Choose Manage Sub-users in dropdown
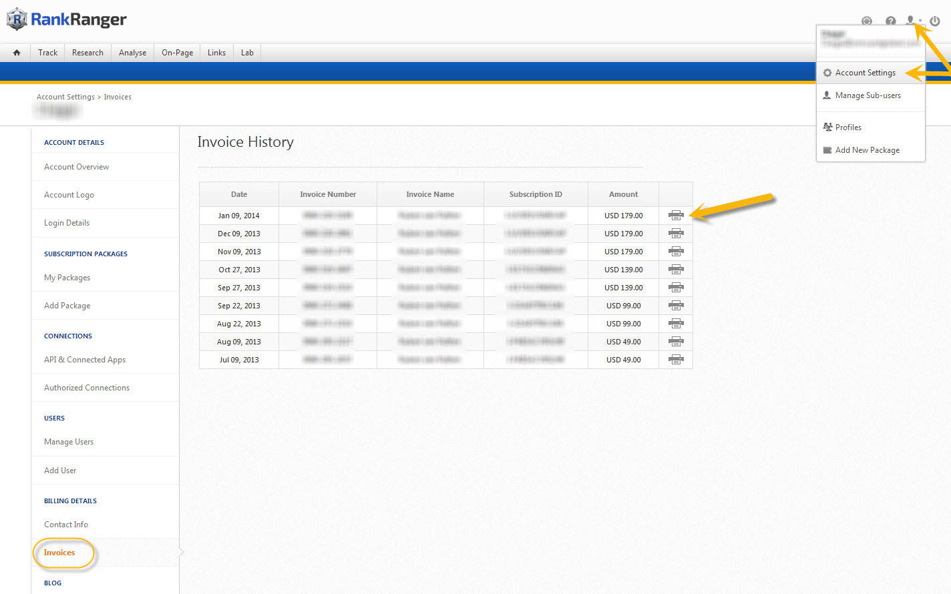The height and width of the screenshot is (594, 951). tap(868, 95)
